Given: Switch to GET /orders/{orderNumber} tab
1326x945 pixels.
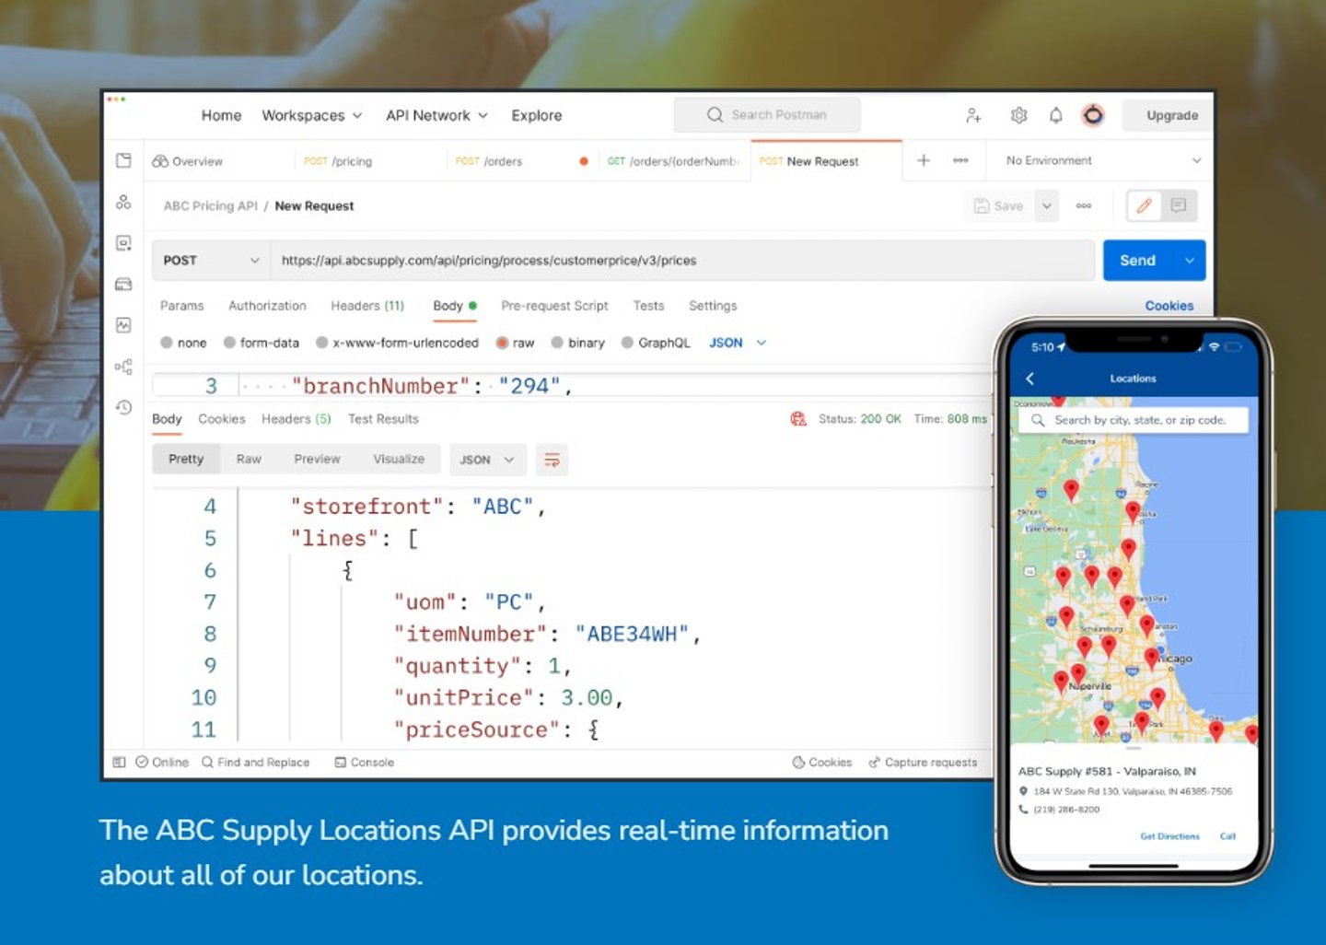Looking at the screenshot, I should [x=673, y=161].
